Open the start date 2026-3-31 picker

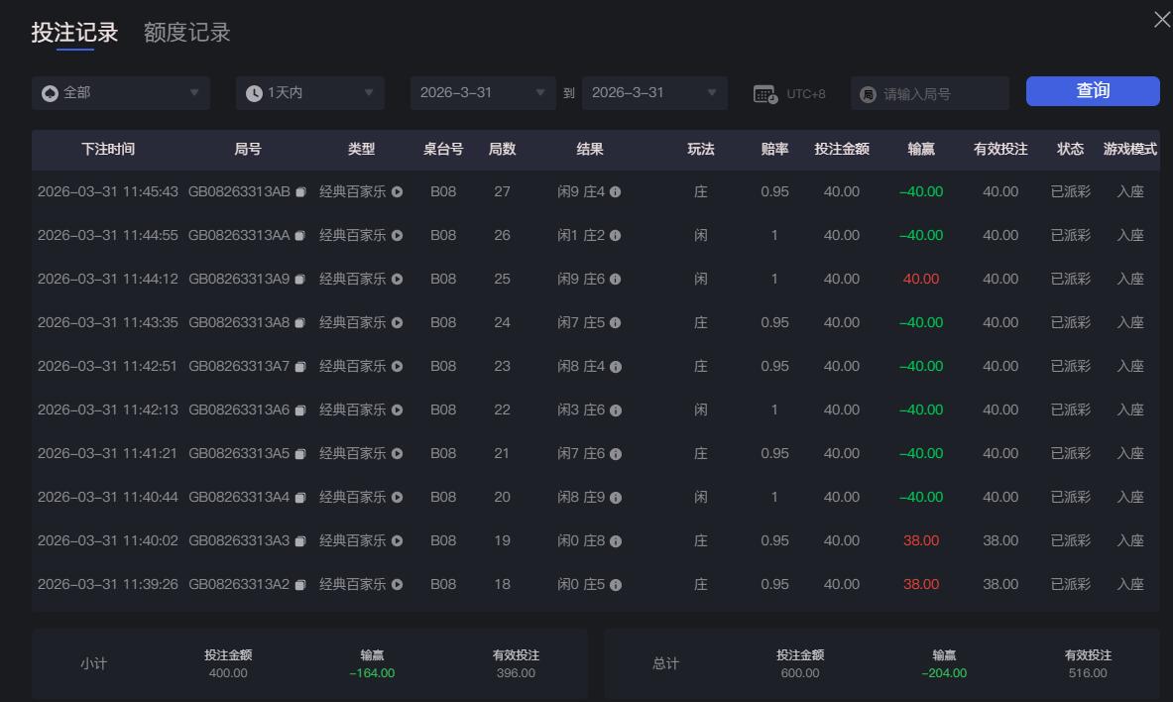[483, 92]
